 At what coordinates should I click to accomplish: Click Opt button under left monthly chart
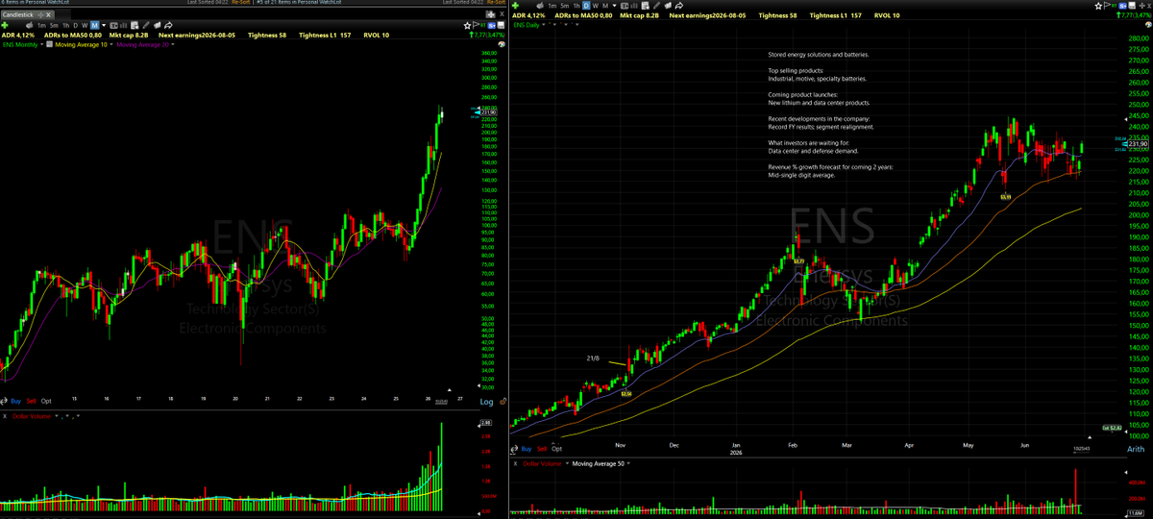[x=46, y=401]
